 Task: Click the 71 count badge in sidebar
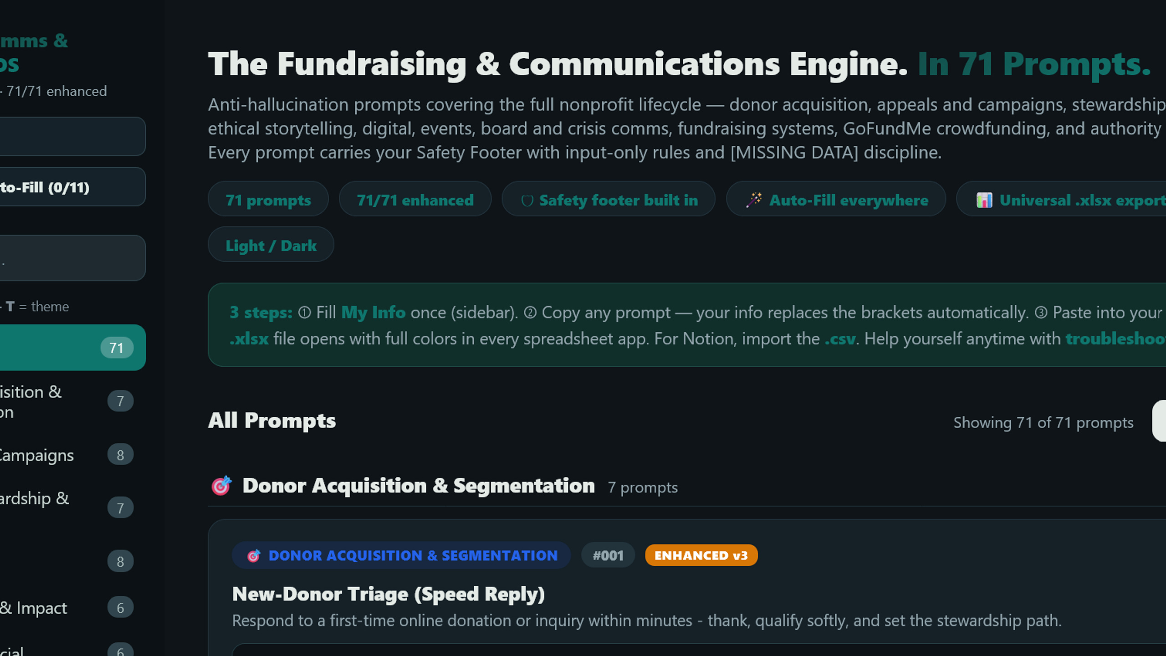tap(117, 348)
